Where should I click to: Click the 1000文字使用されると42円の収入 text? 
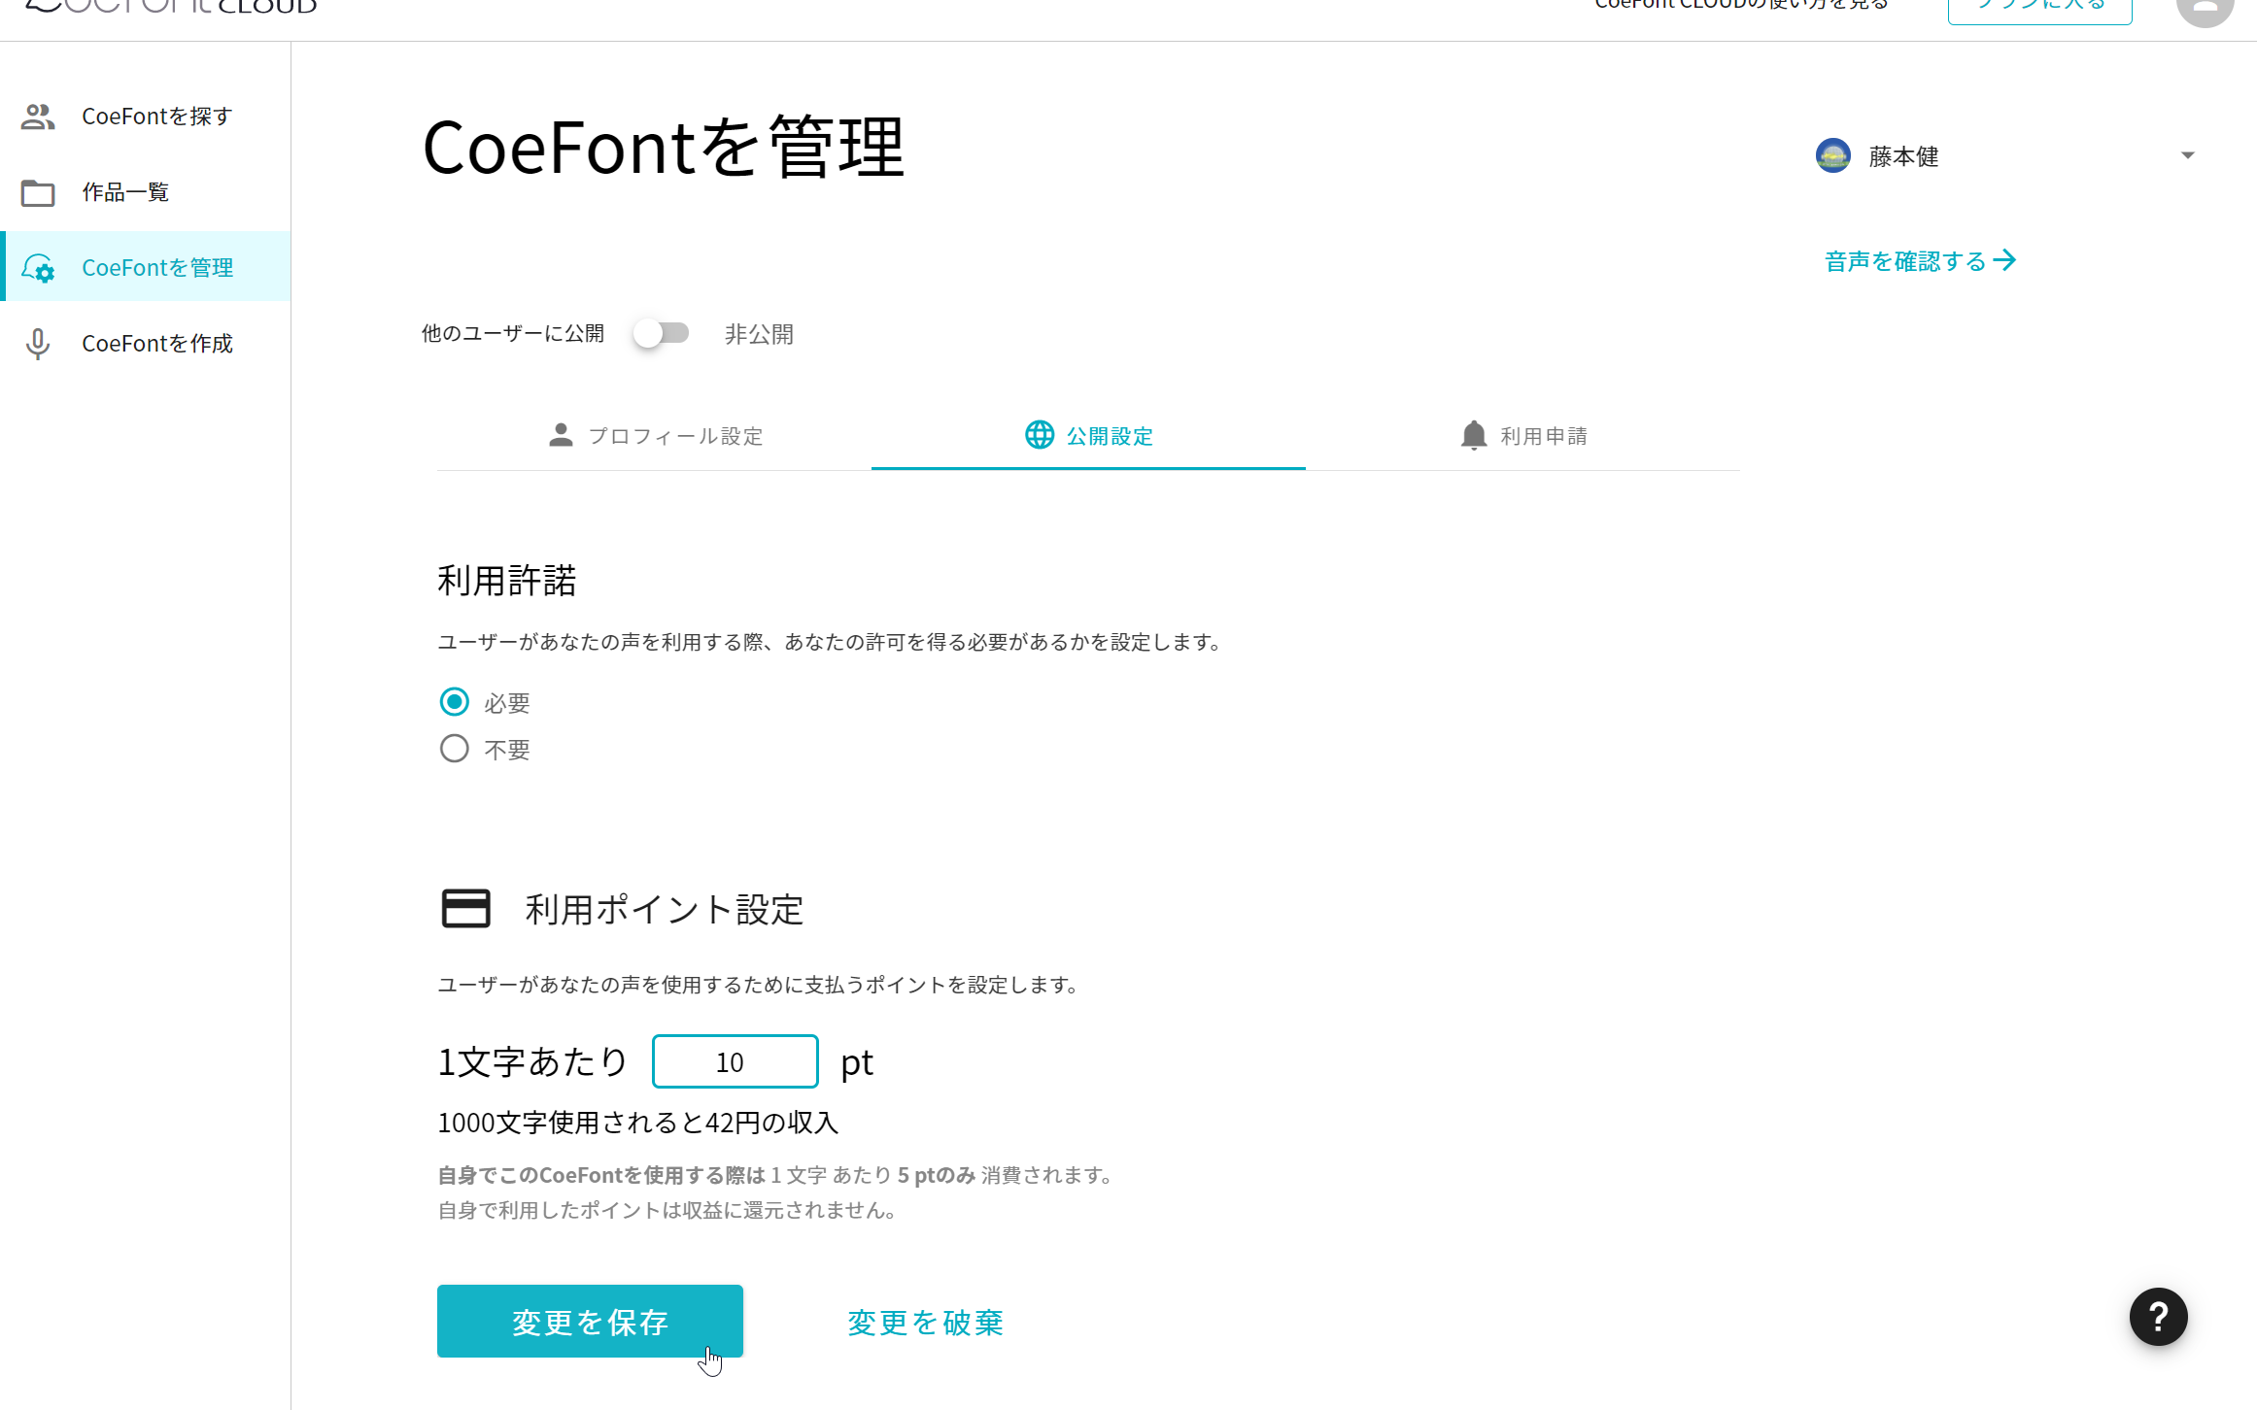pos(637,1123)
